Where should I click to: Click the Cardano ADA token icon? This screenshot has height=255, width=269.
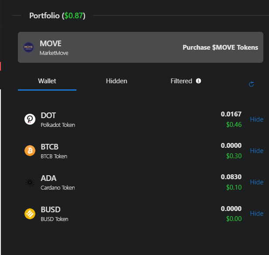pos(30,182)
